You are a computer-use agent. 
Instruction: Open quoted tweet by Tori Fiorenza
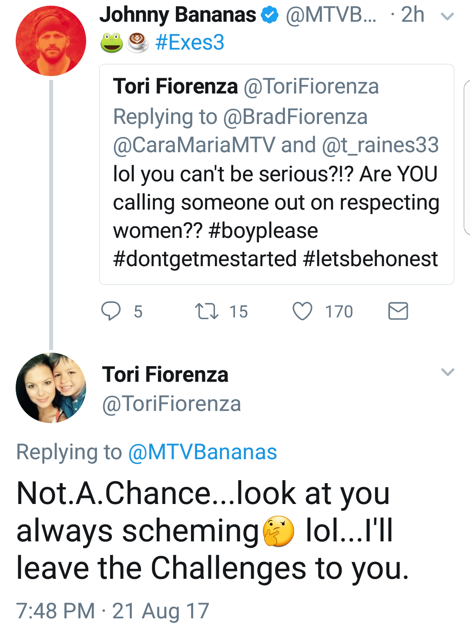[277, 174]
